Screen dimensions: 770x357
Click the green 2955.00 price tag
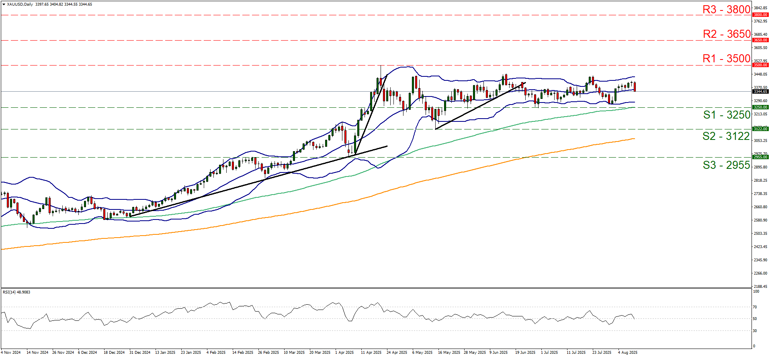(x=760, y=157)
